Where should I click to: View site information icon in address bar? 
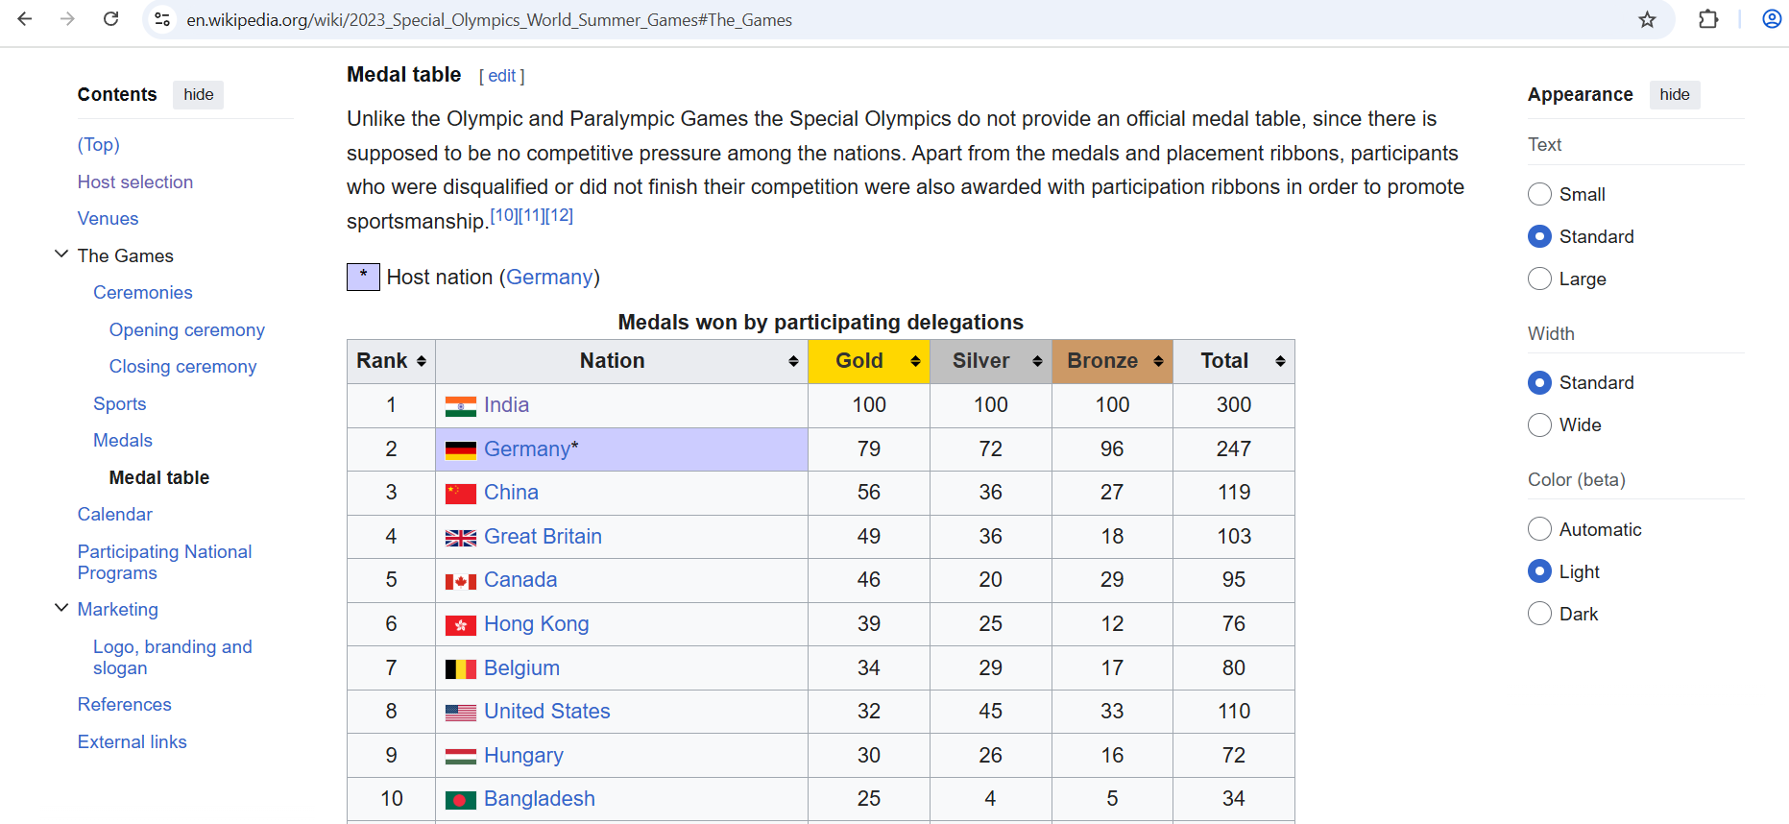tap(162, 19)
